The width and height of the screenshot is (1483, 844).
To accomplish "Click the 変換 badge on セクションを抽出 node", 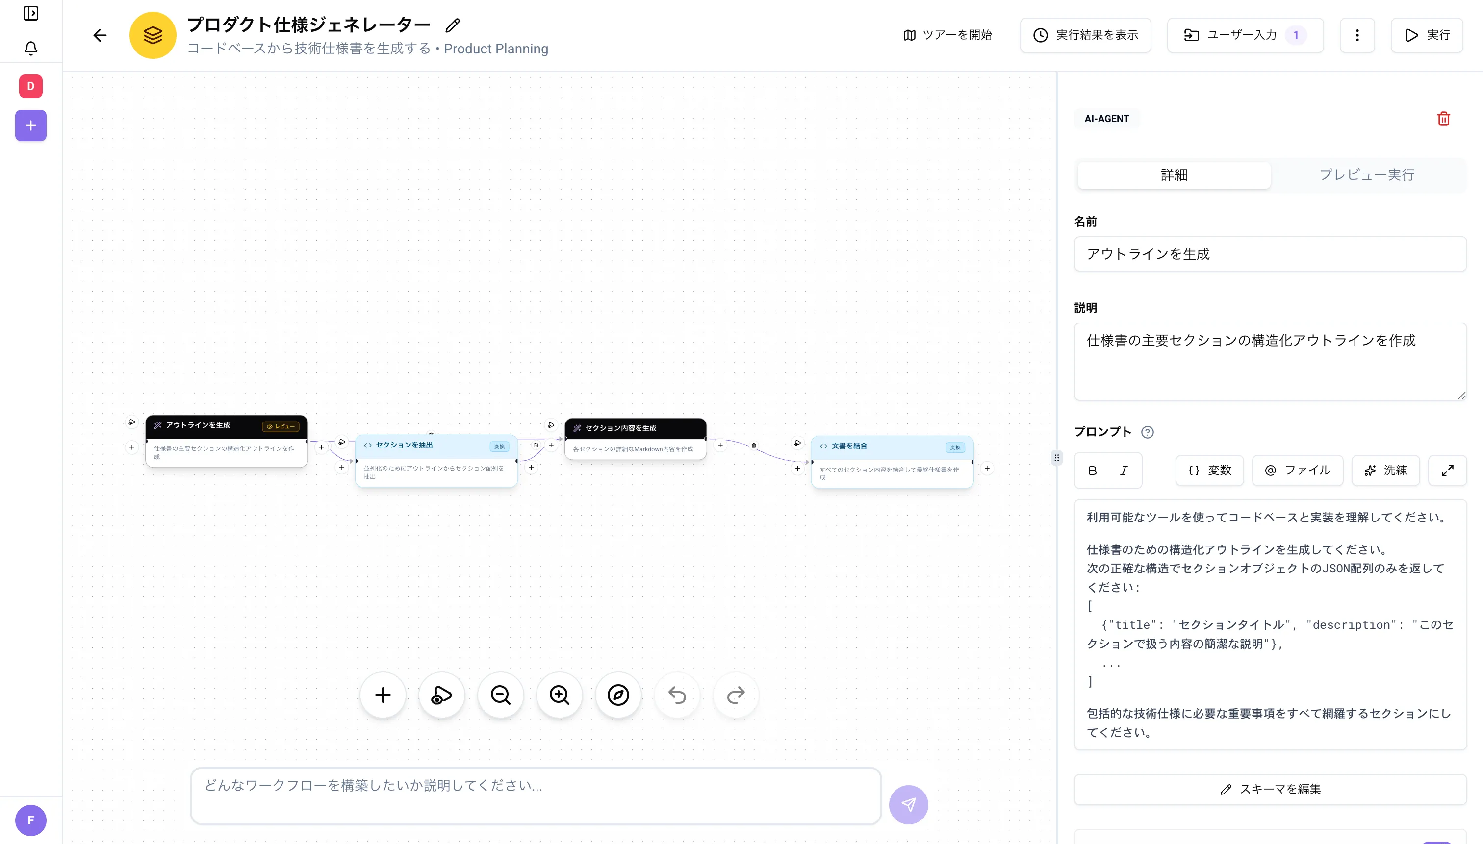I will [x=499, y=447].
